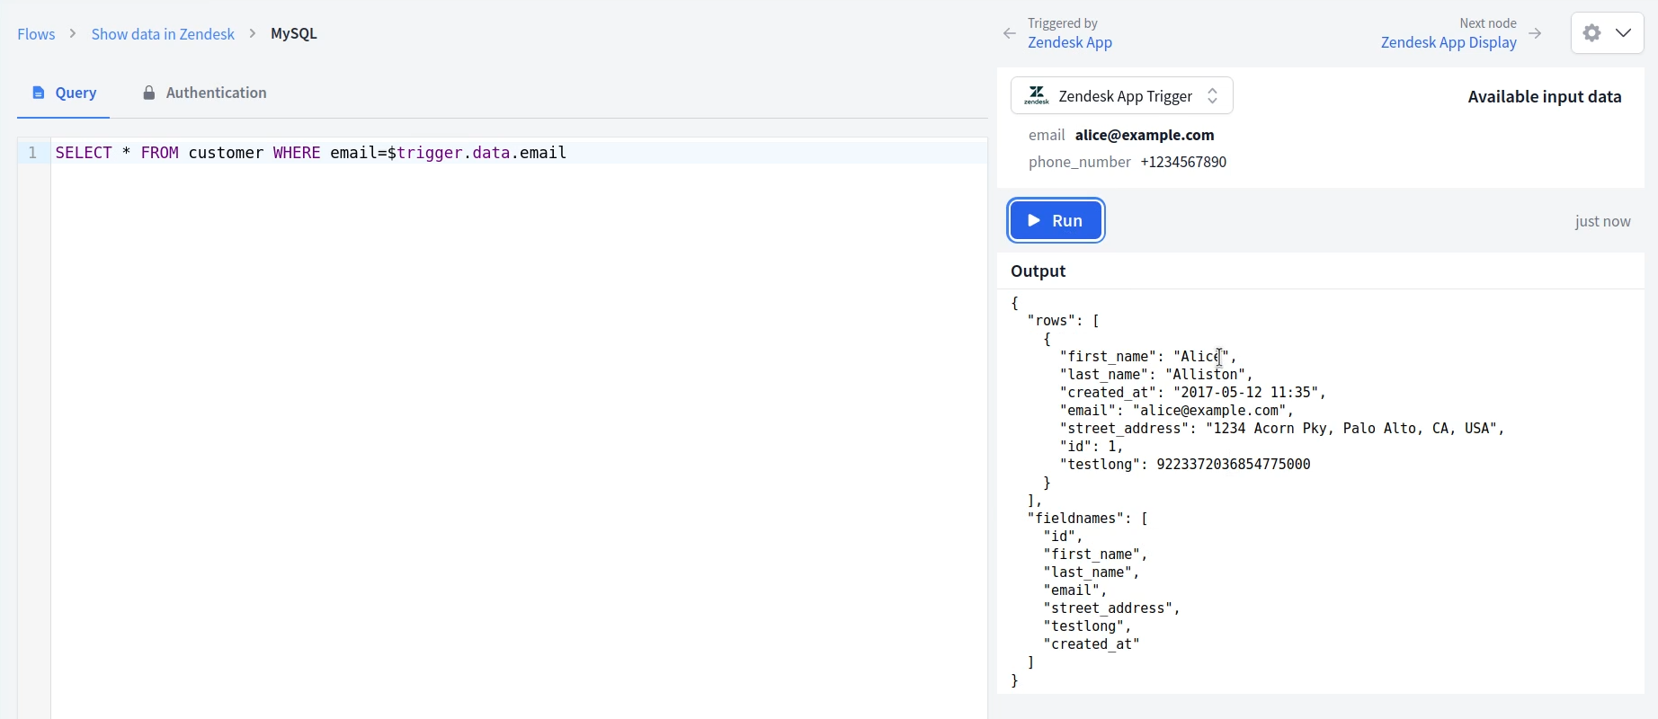This screenshot has width=1658, height=719.
Task: Go to next node arrow icon
Action: (1535, 33)
